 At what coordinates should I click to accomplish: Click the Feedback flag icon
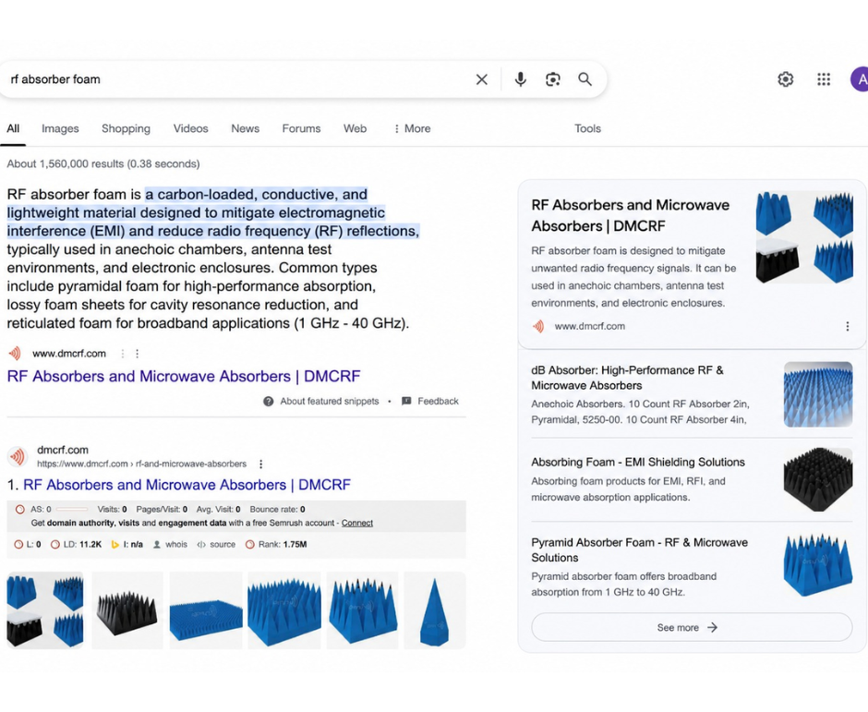[405, 402]
